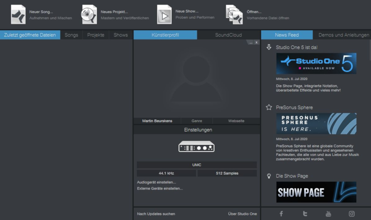
Task: Click the artist name Martin Beurskens
Action: [157, 121]
